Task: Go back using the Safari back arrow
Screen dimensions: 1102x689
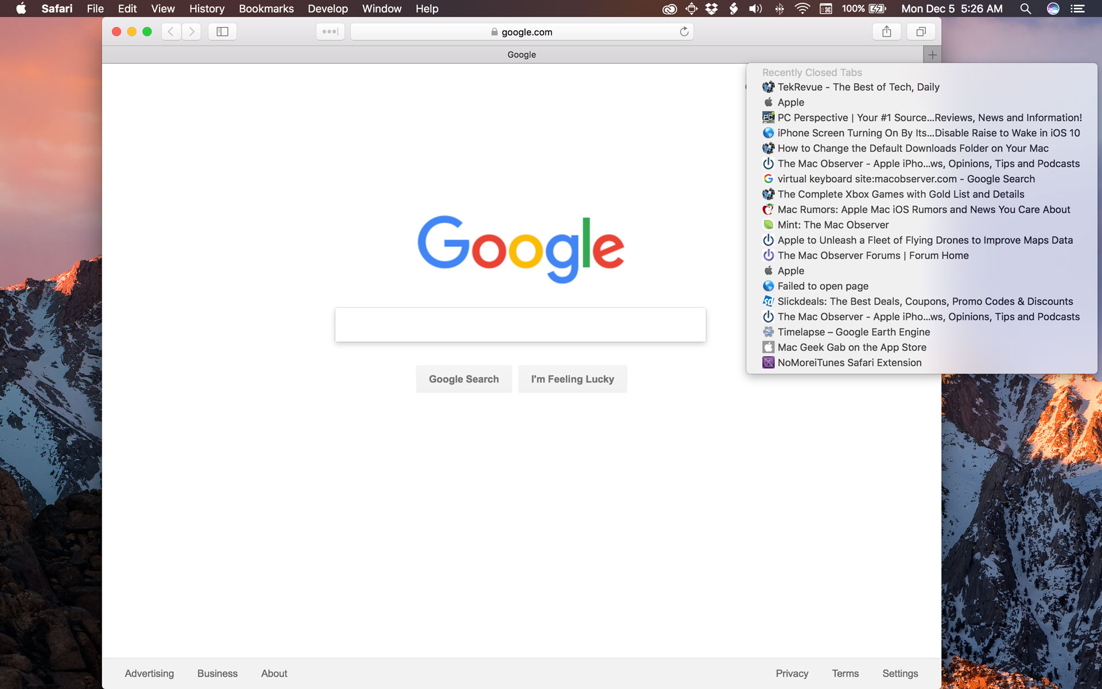Action: [x=171, y=32]
